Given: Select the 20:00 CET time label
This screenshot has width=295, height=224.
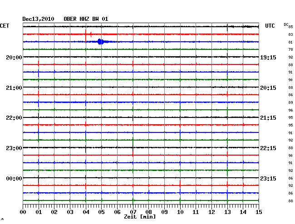Looking at the screenshot, I should (x=14, y=57).
